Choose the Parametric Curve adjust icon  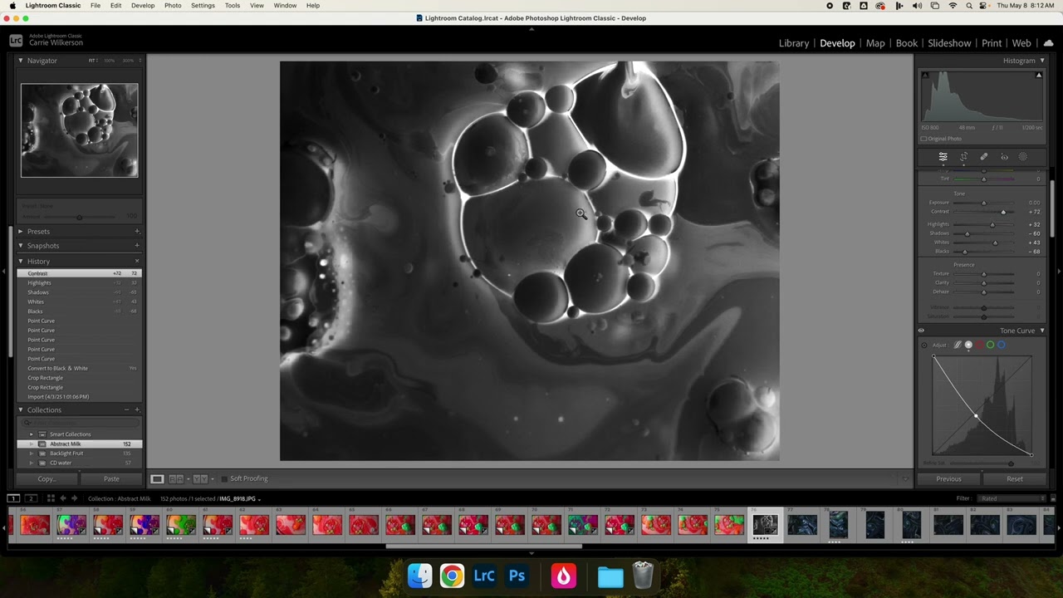[x=958, y=345]
